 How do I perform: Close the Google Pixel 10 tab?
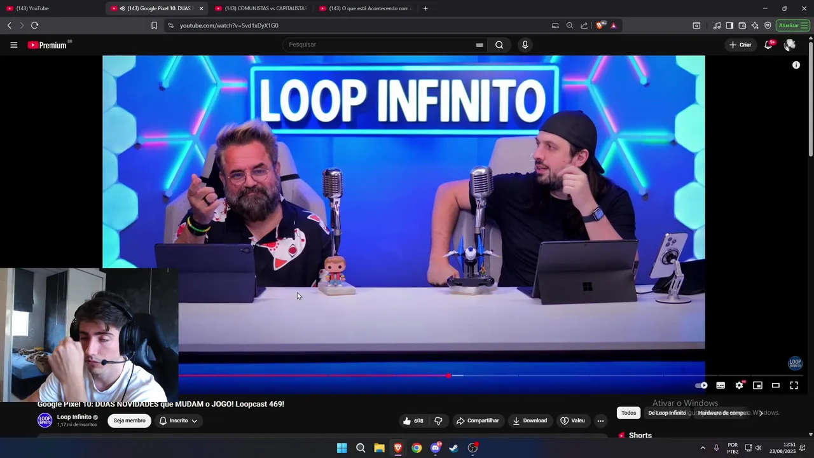[201, 8]
